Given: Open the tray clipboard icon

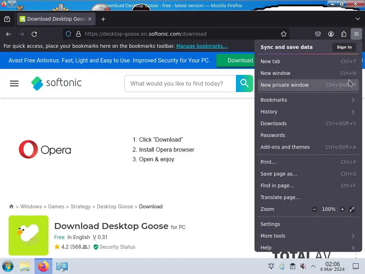Looking at the screenshot, I should click(293, 266).
